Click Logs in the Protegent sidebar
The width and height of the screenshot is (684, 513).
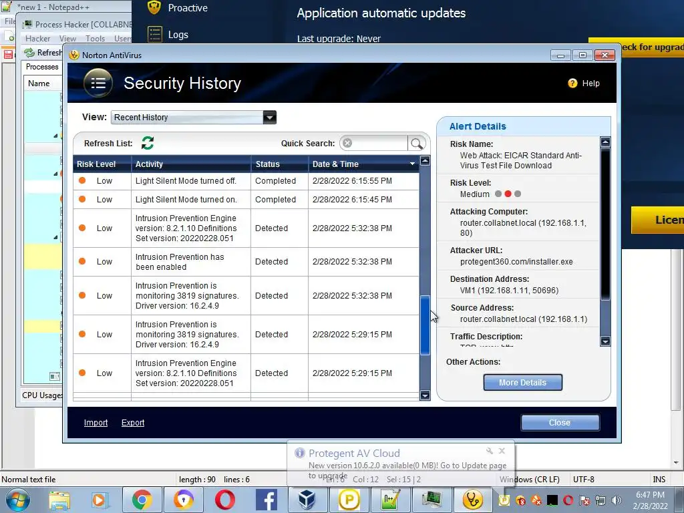click(178, 35)
